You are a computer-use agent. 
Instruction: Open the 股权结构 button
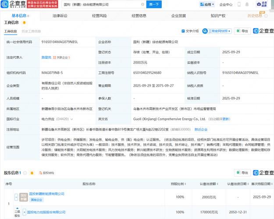click(x=46, y=173)
